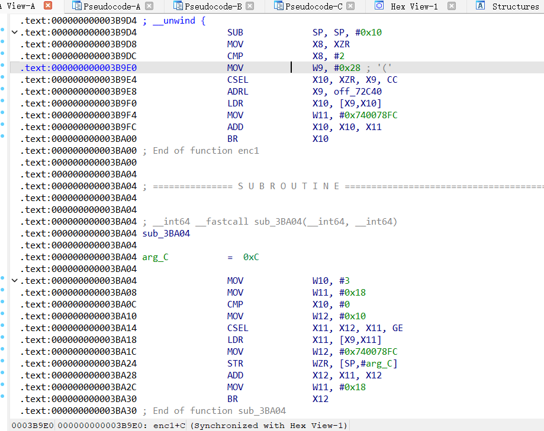Click the CSEL X11, X12, X11, GE instruction
The image size is (544, 431).
[315, 328]
